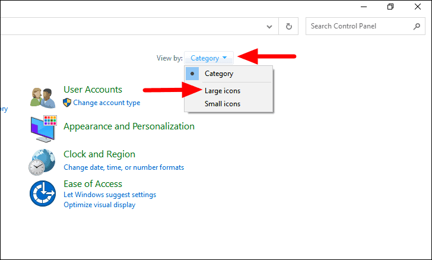This screenshot has height=260, width=432.
Task: Open the User Accounts icon
Action: [x=43, y=97]
